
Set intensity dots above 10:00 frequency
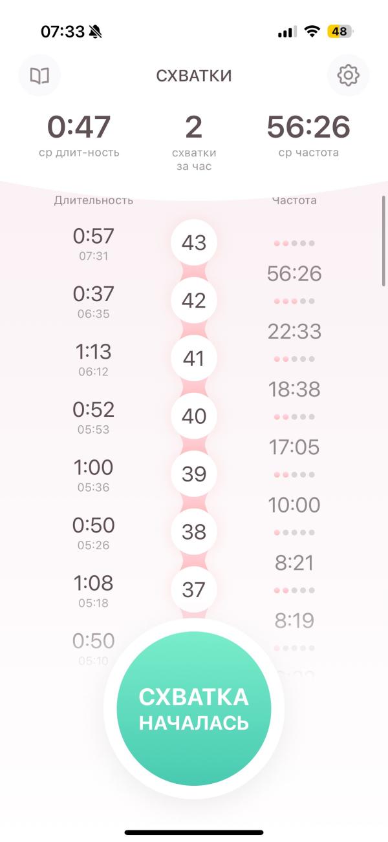tap(294, 475)
